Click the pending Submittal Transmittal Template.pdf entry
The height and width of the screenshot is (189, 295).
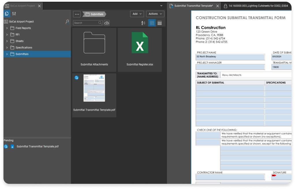pos(38,147)
